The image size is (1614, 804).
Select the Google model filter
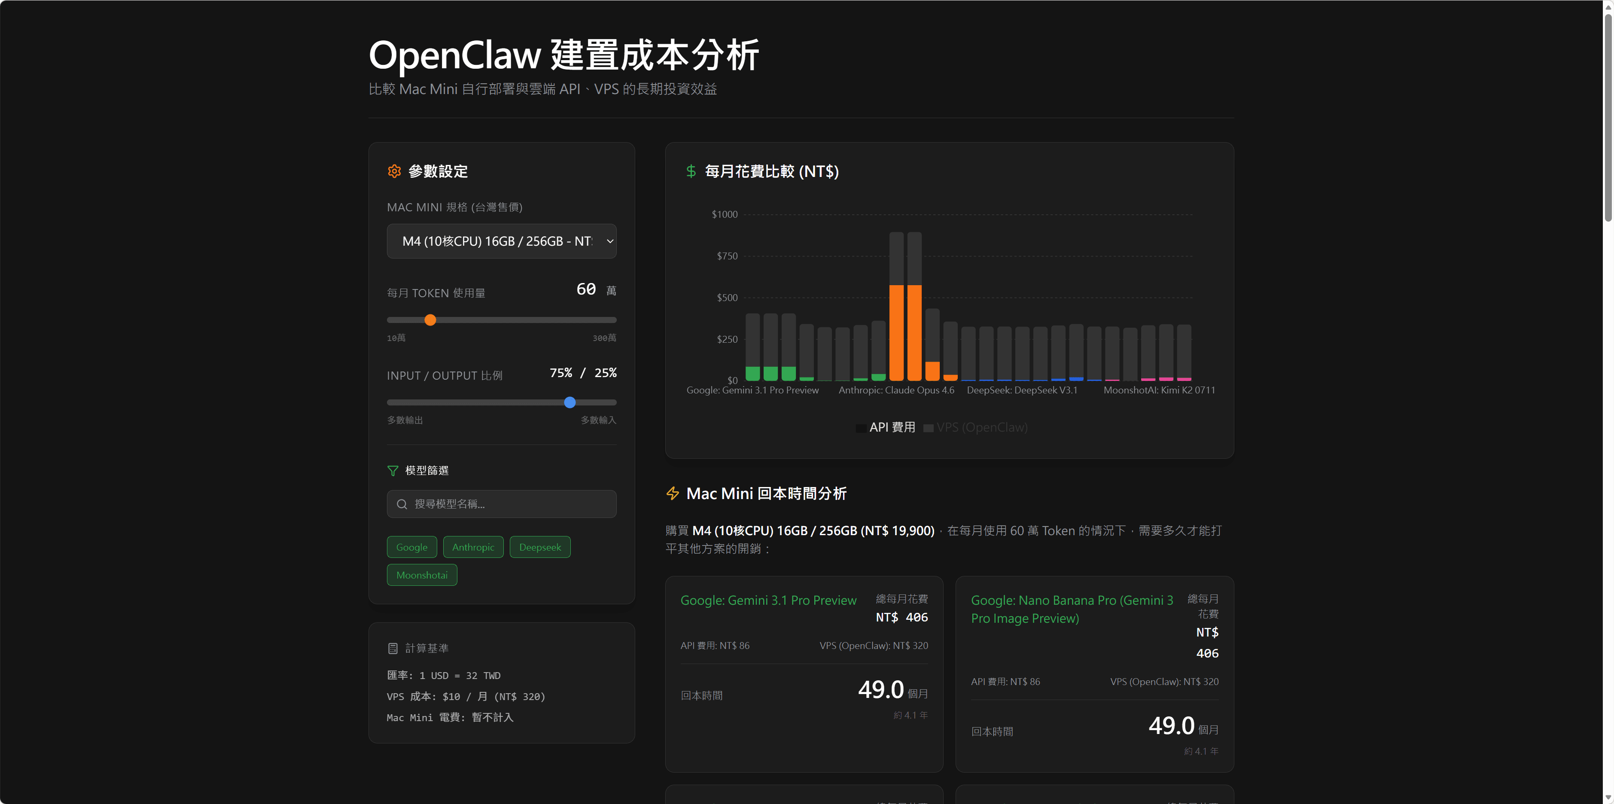coord(411,546)
